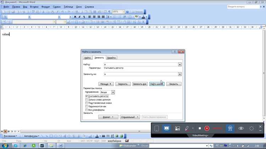Screen dimensions: 266x149
Task: Open the Вставка menu
Action: point(34,7)
